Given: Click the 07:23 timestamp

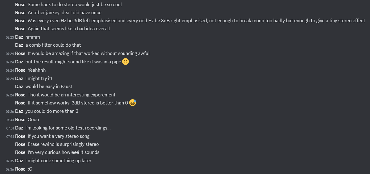Looking at the screenshot, I should tap(10, 37).
